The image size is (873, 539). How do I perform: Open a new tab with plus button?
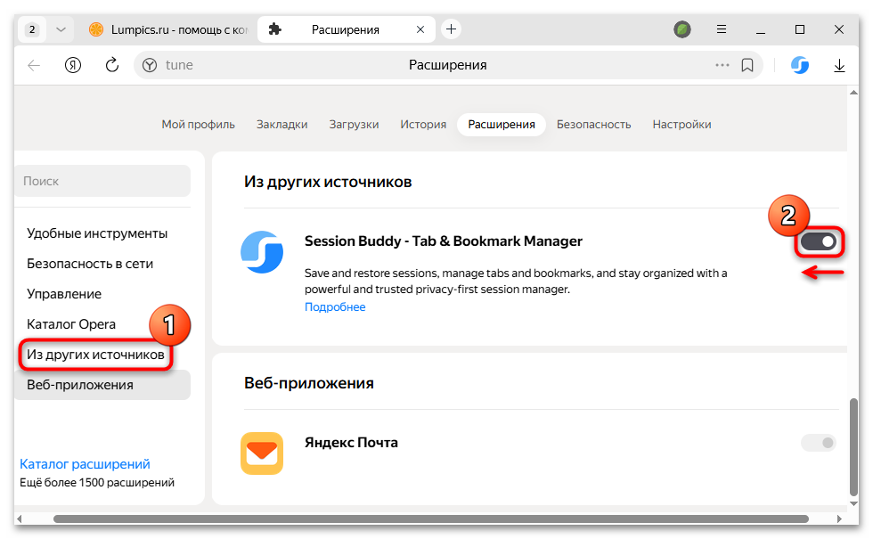click(451, 29)
